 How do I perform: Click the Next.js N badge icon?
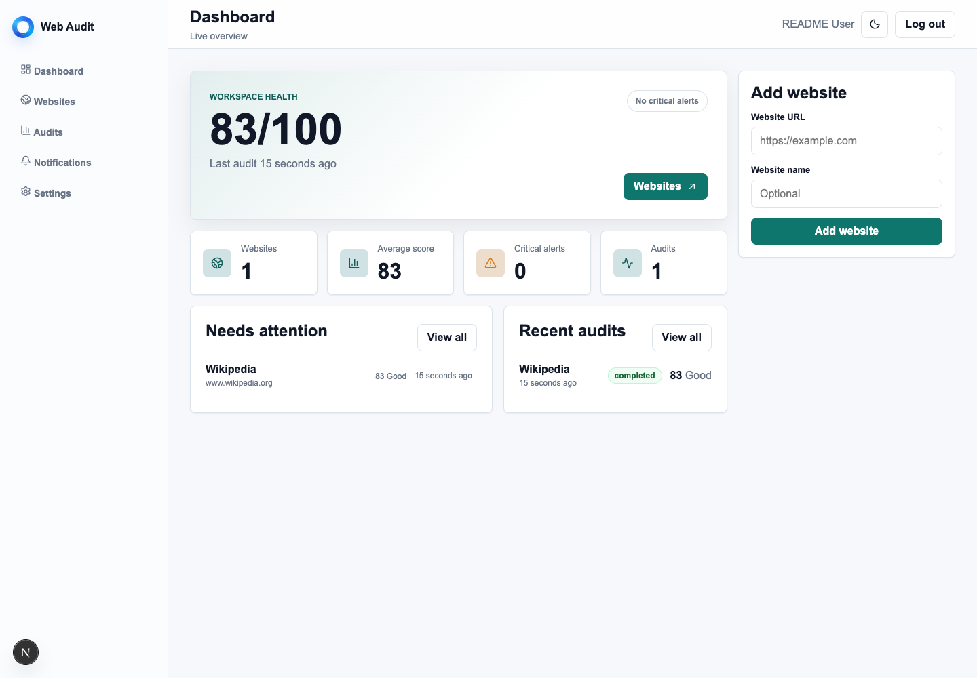26,652
